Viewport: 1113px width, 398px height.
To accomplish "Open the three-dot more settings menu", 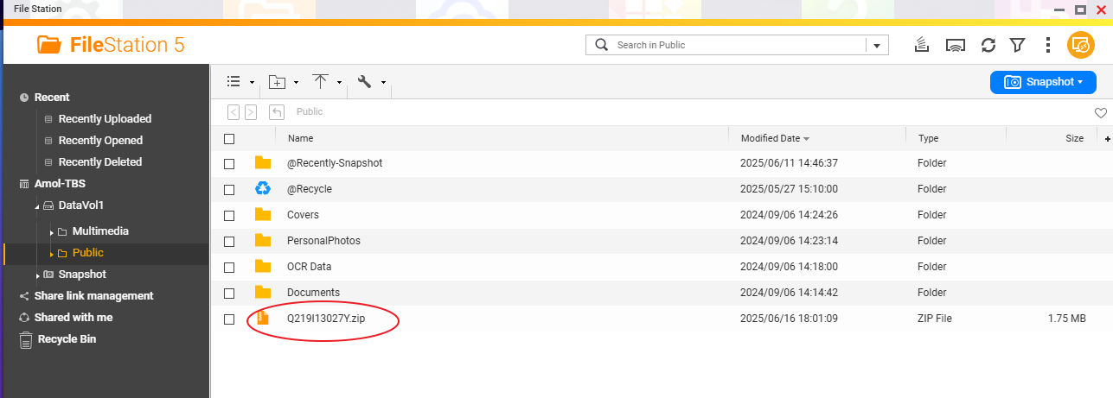I will (x=1048, y=45).
